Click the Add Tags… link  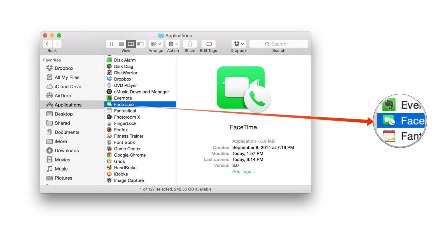[244, 171]
